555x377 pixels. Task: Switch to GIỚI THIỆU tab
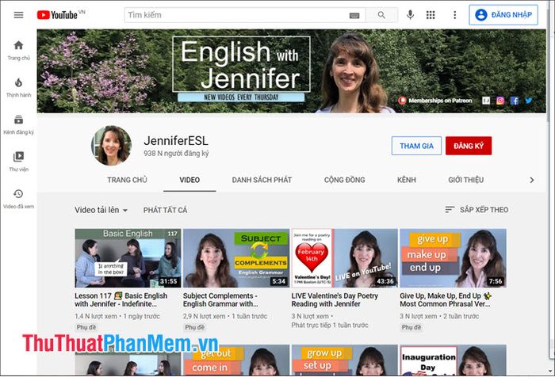coord(466,180)
